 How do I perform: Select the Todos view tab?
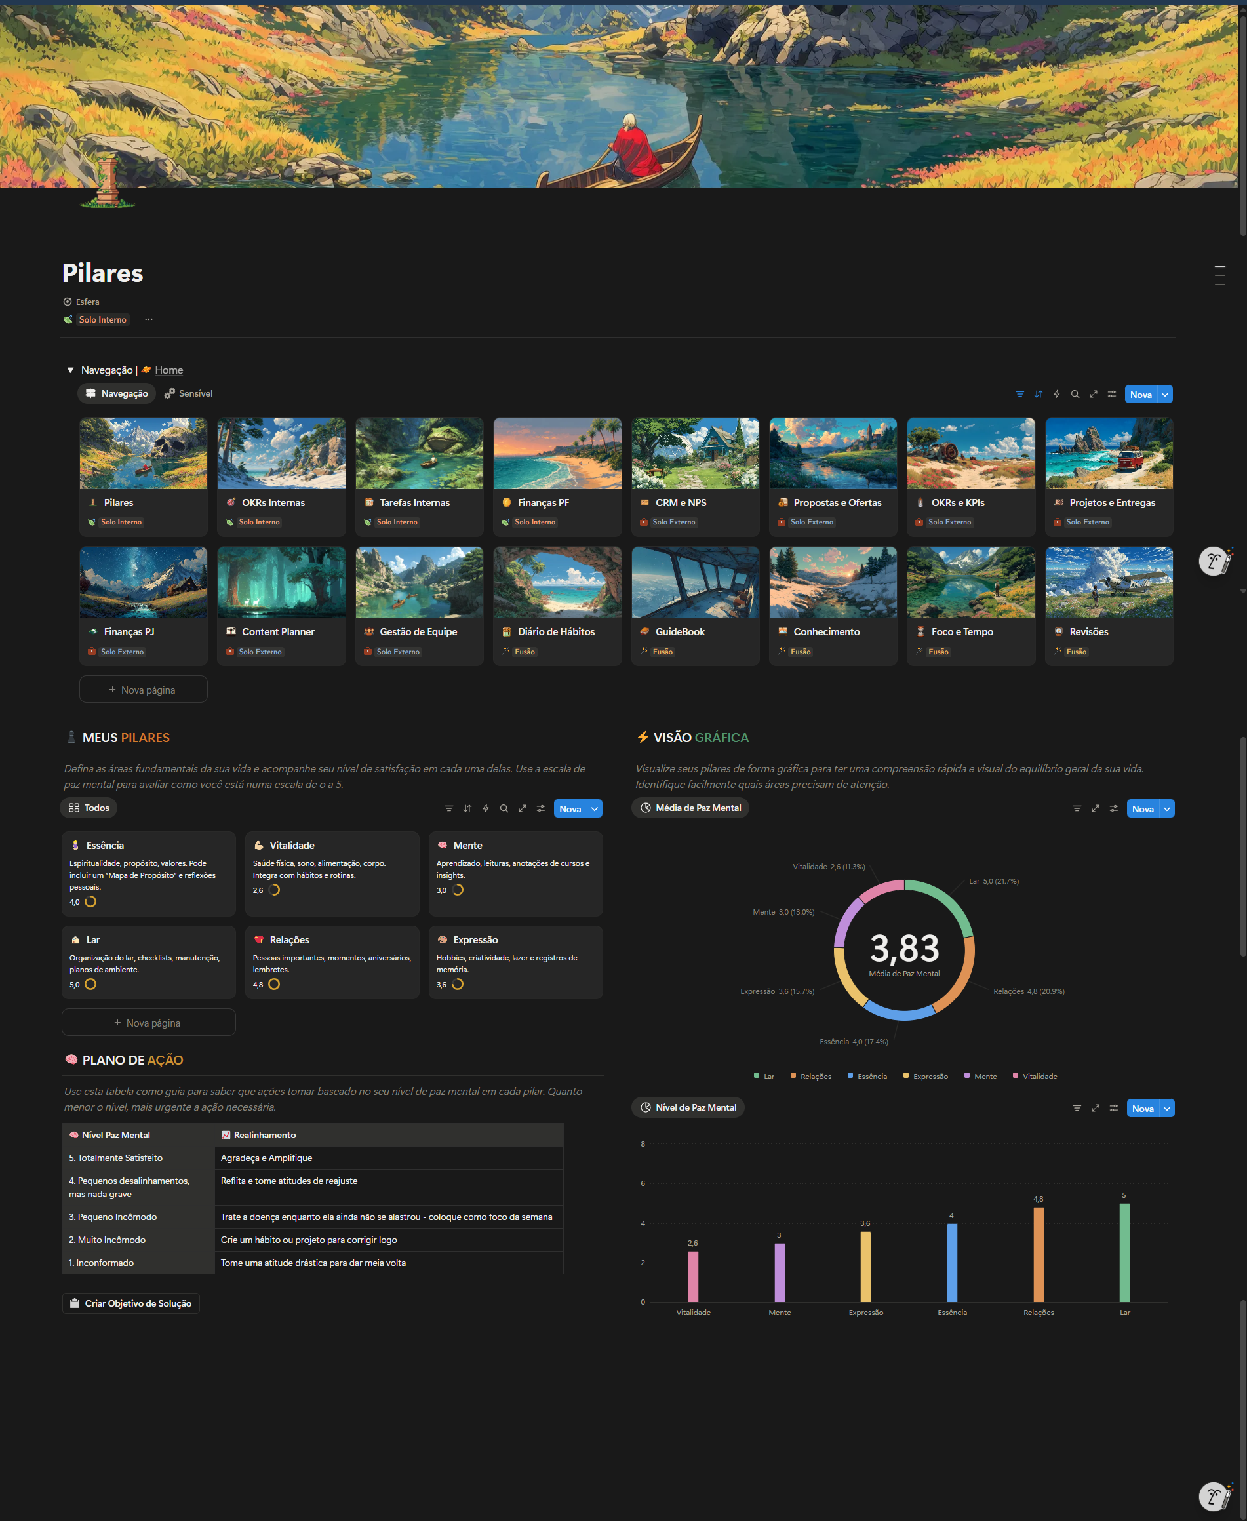click(89, 808)
